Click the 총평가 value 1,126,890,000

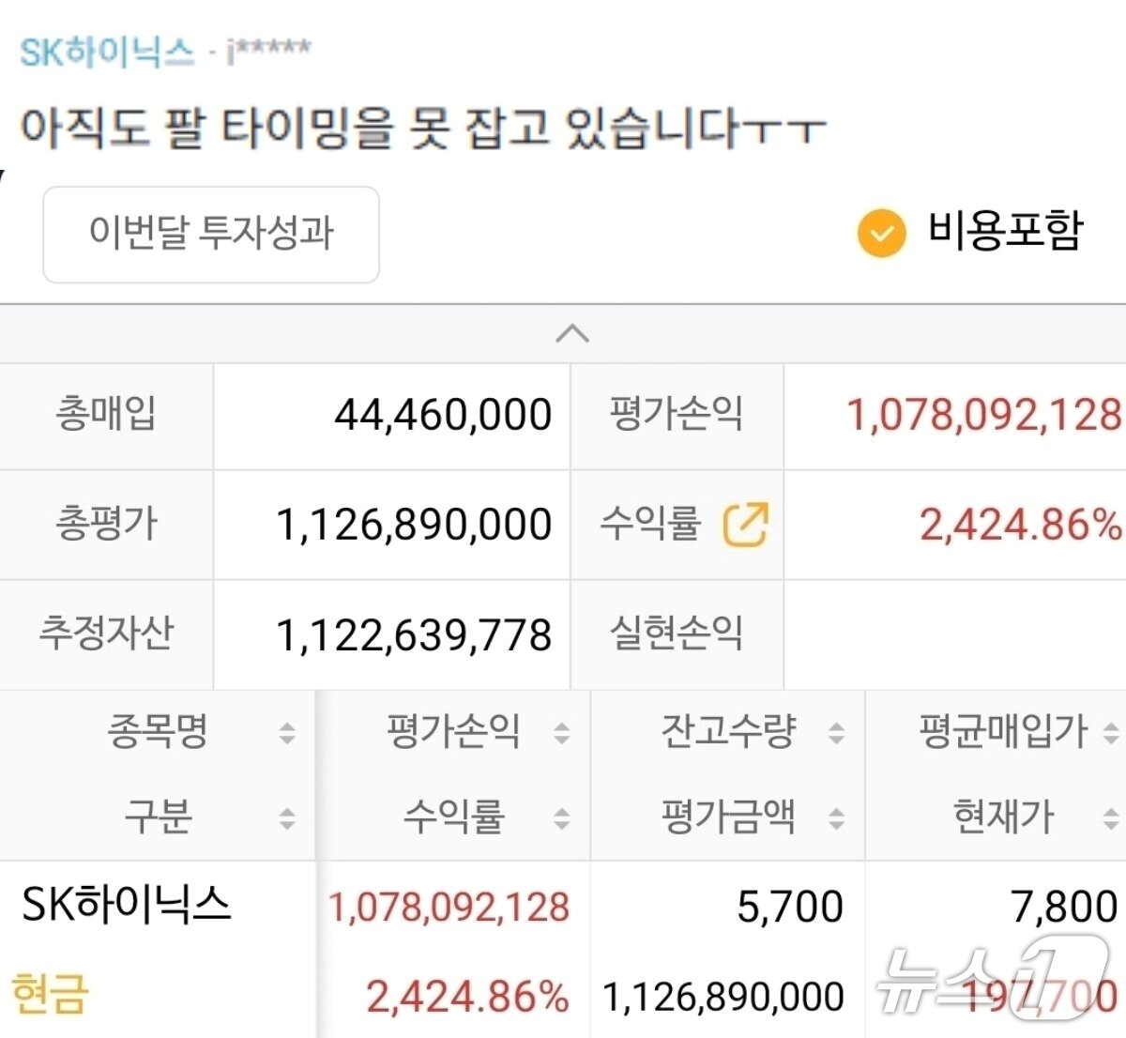tap(414, 525)
